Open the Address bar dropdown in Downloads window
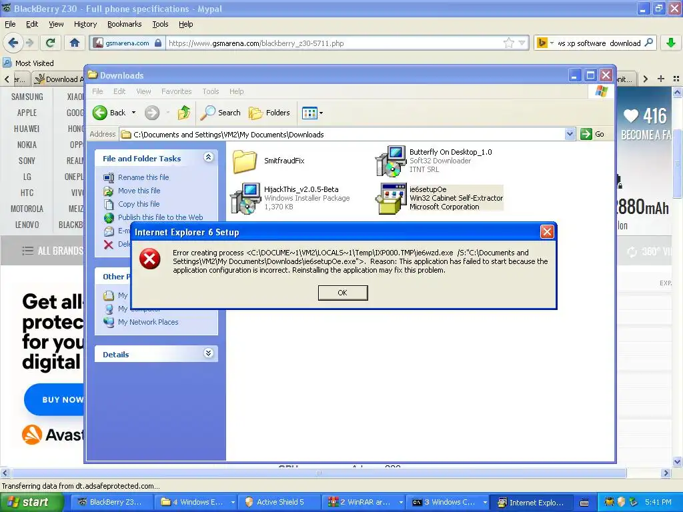This screenshot has height=512, width=683. (x=570, y=134)
